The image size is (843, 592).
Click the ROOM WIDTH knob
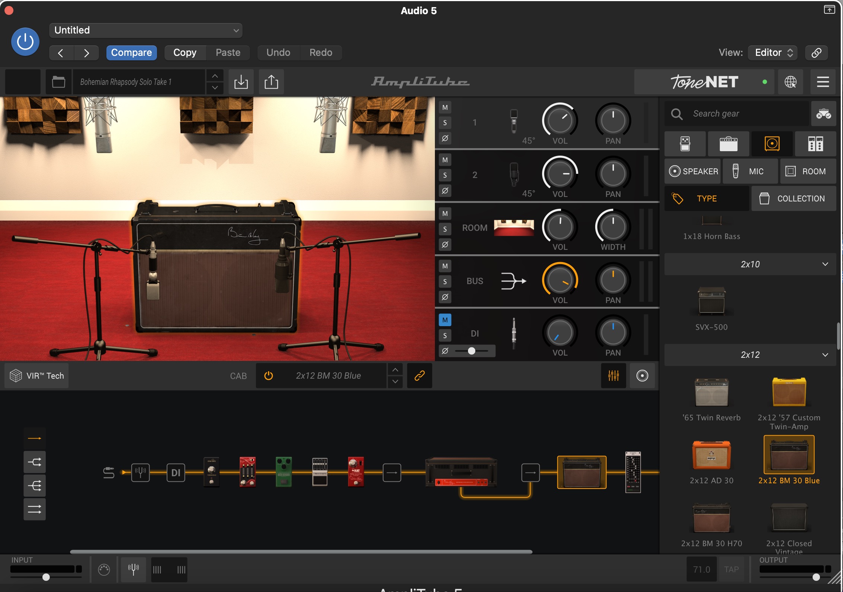pos(613,227)
